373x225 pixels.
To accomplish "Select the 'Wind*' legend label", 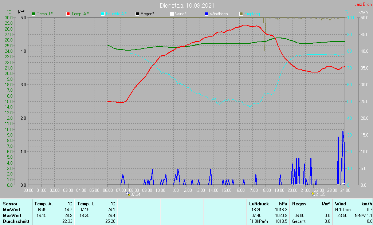I will click(x=181, y=14).
